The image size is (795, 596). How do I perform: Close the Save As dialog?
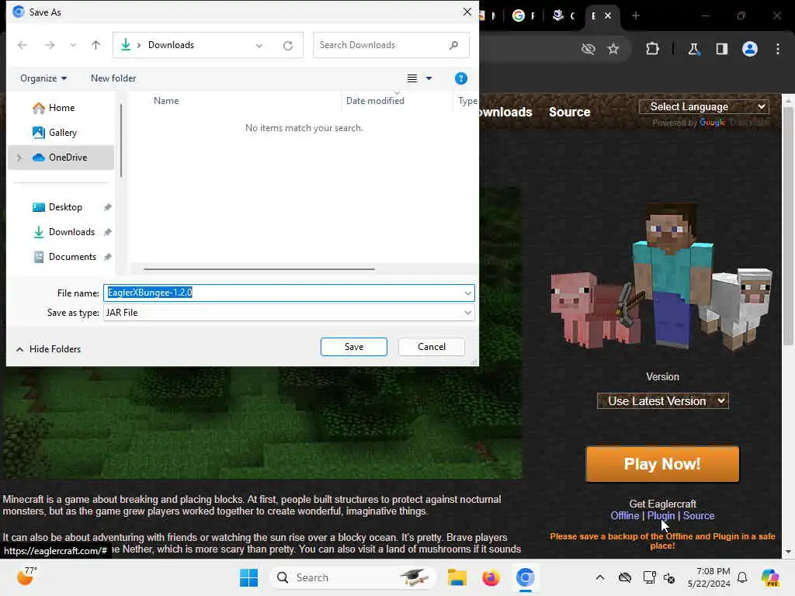467,12
